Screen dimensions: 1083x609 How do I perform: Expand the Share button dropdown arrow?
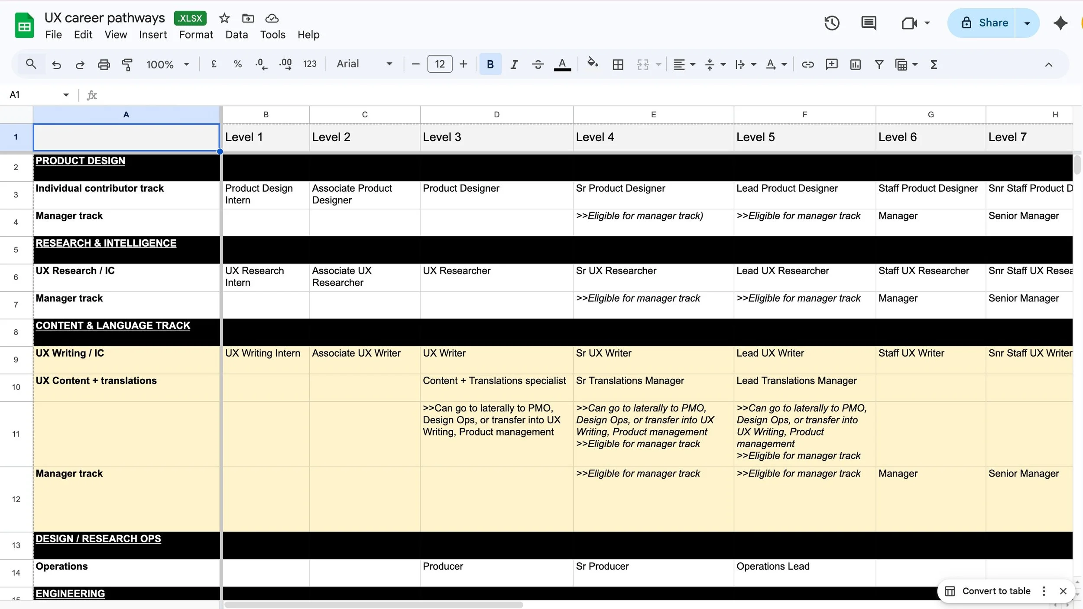(1027, 23)
